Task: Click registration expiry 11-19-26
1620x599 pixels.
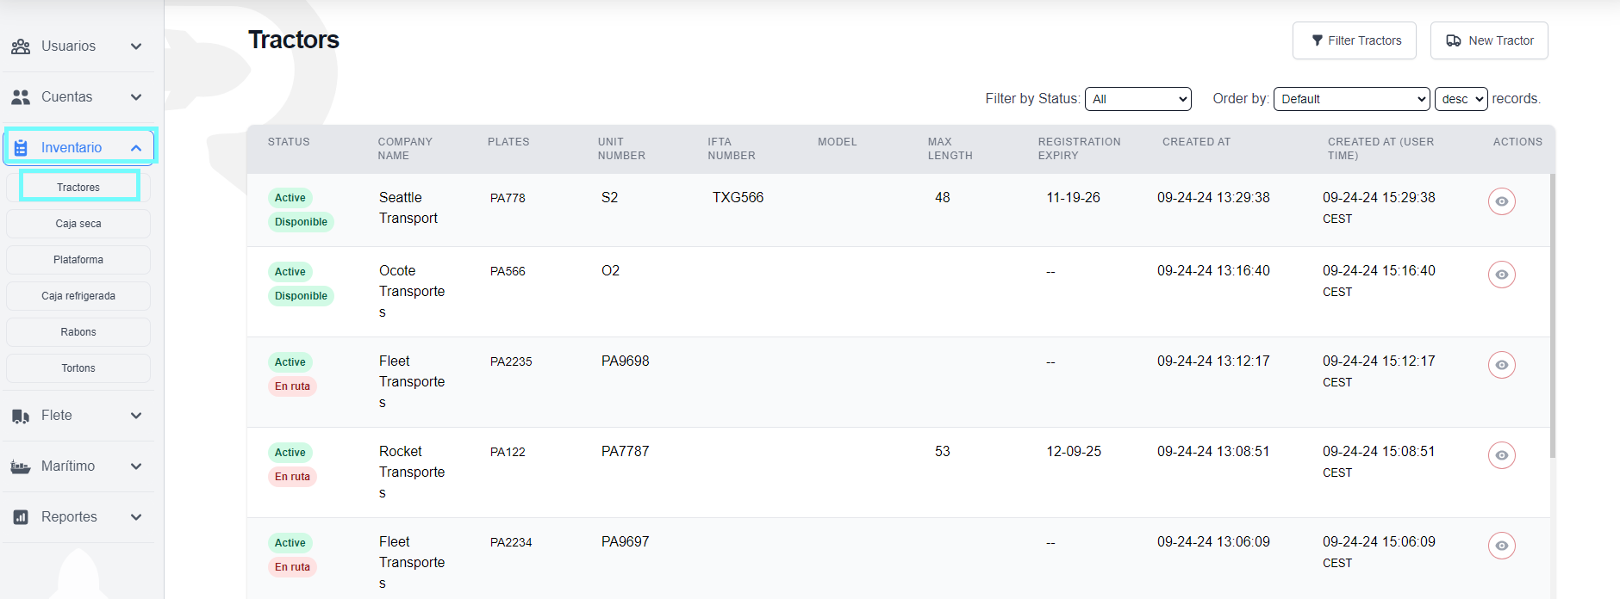Action: point(1074,198)
